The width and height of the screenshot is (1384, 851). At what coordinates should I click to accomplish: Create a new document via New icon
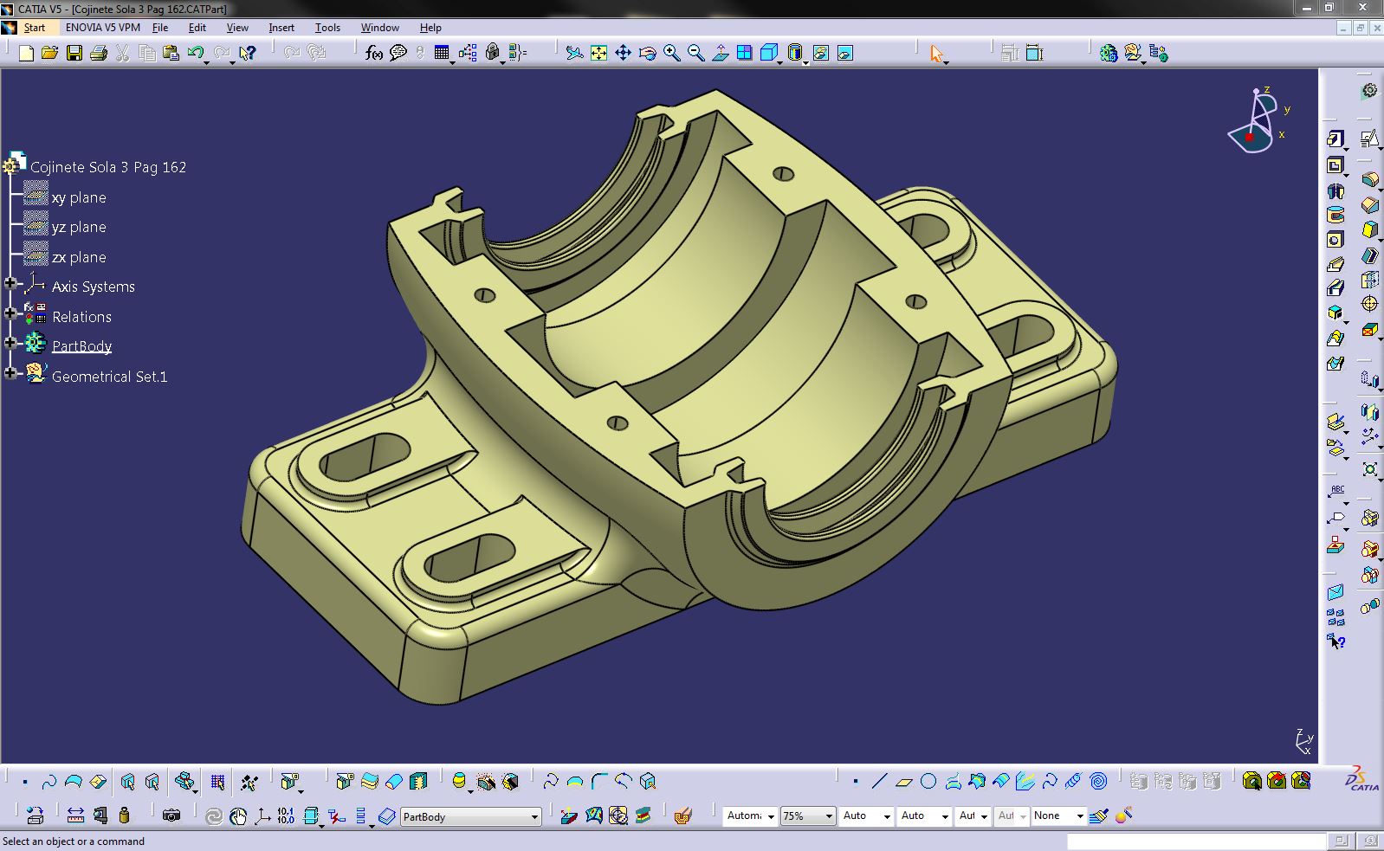click(26, 54)
